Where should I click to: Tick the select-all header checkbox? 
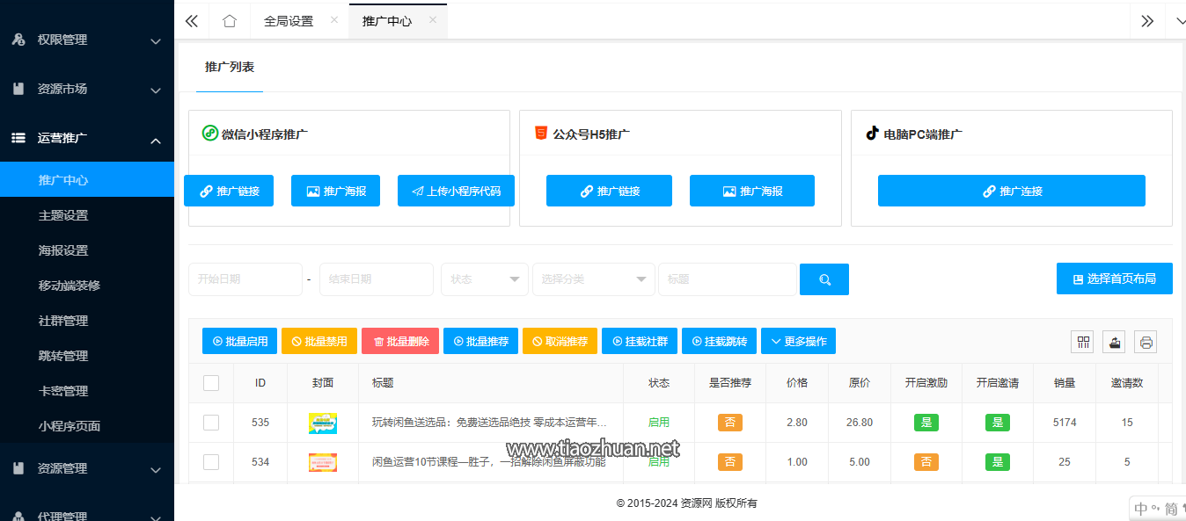click(211, 383)
